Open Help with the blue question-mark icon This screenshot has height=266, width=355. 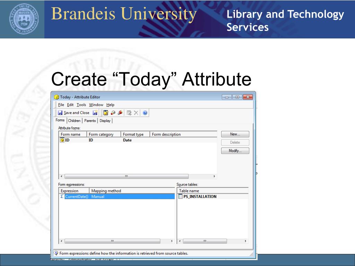(x=145, y=113)
